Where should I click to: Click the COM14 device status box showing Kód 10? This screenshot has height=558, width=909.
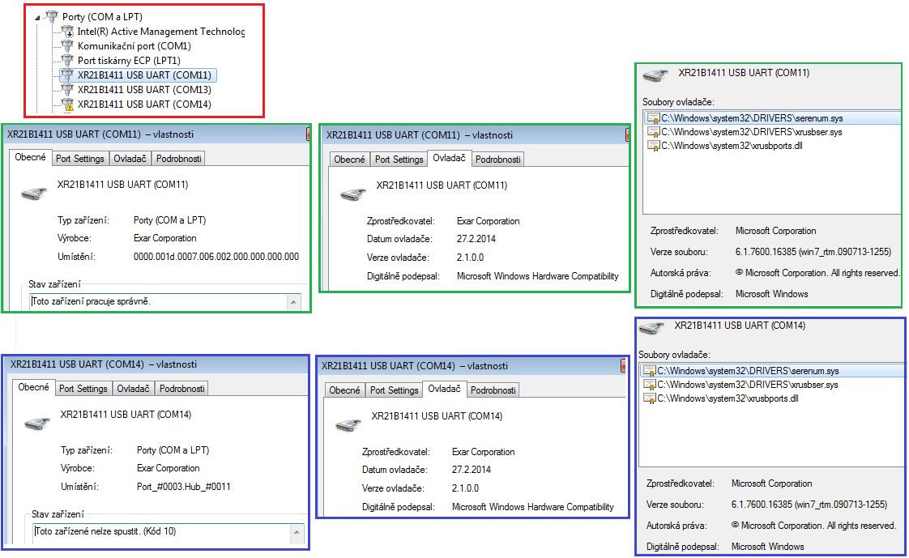169,533
